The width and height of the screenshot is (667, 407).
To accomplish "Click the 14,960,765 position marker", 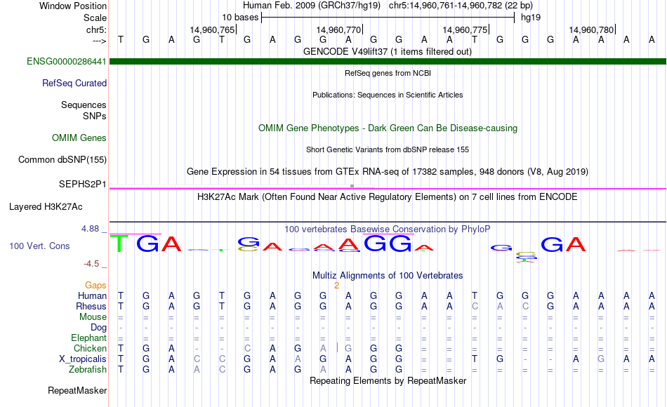I will pyautogui.click(x=213, y=29).
